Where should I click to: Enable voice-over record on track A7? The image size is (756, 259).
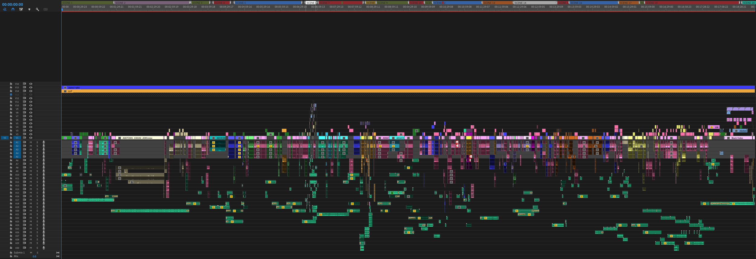[44, 164]
